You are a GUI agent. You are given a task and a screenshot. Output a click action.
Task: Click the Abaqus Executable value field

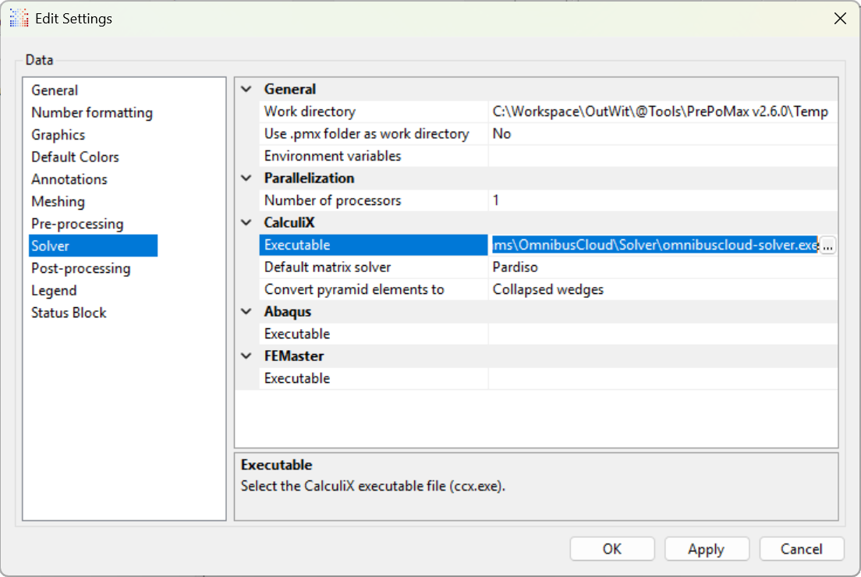click(x=663, y=334)
